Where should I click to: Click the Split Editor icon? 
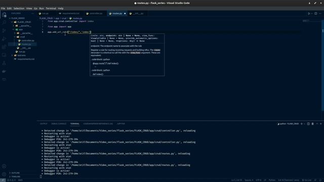[x=316, y=14]
